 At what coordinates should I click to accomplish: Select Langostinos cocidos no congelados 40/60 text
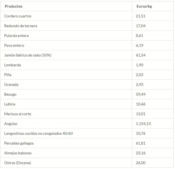coord(38,134)
